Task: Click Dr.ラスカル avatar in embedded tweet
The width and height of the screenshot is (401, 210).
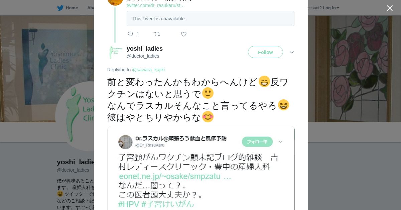Action: click(125, 142)
